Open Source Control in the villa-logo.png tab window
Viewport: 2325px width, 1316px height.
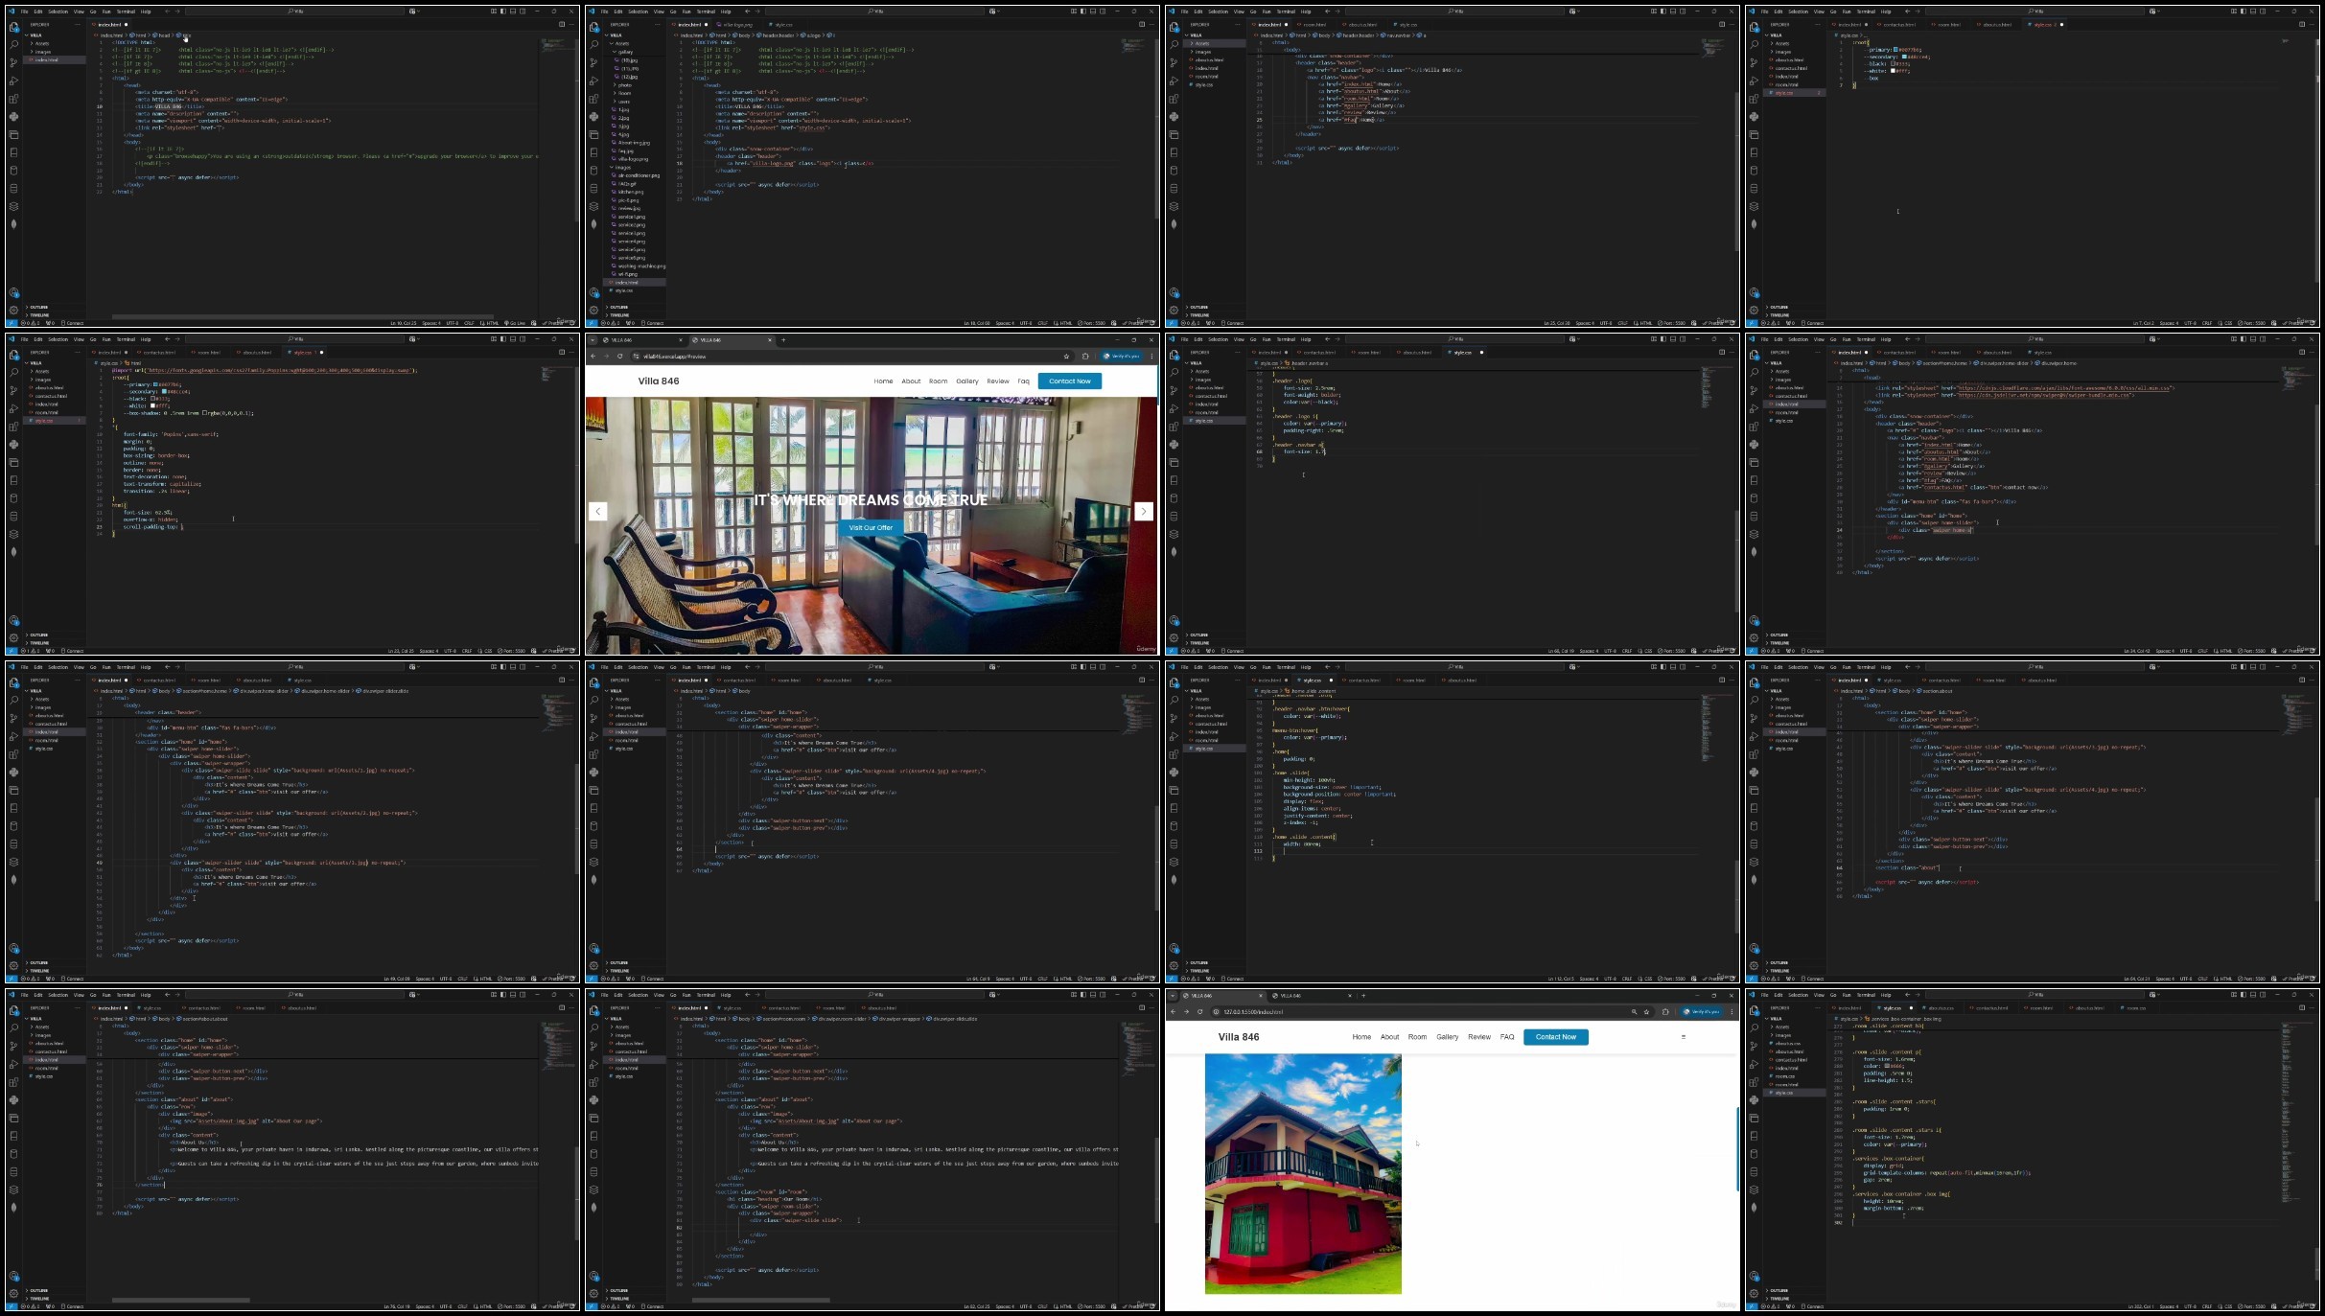tap(593, 62)
